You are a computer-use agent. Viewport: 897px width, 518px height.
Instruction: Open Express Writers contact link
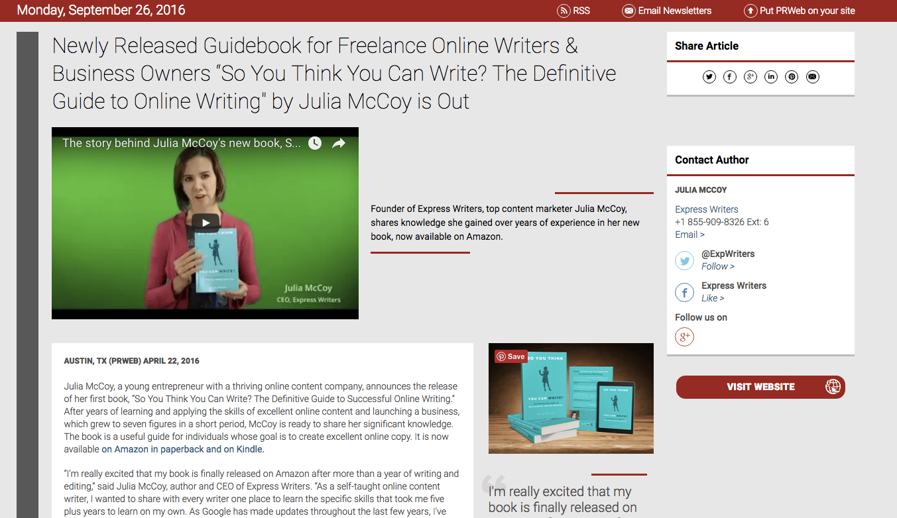[707, 209]
